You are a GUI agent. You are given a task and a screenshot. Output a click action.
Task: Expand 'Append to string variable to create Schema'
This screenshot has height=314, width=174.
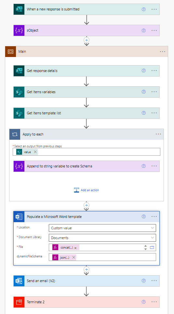pyautogui.click(x=87, y=166)
